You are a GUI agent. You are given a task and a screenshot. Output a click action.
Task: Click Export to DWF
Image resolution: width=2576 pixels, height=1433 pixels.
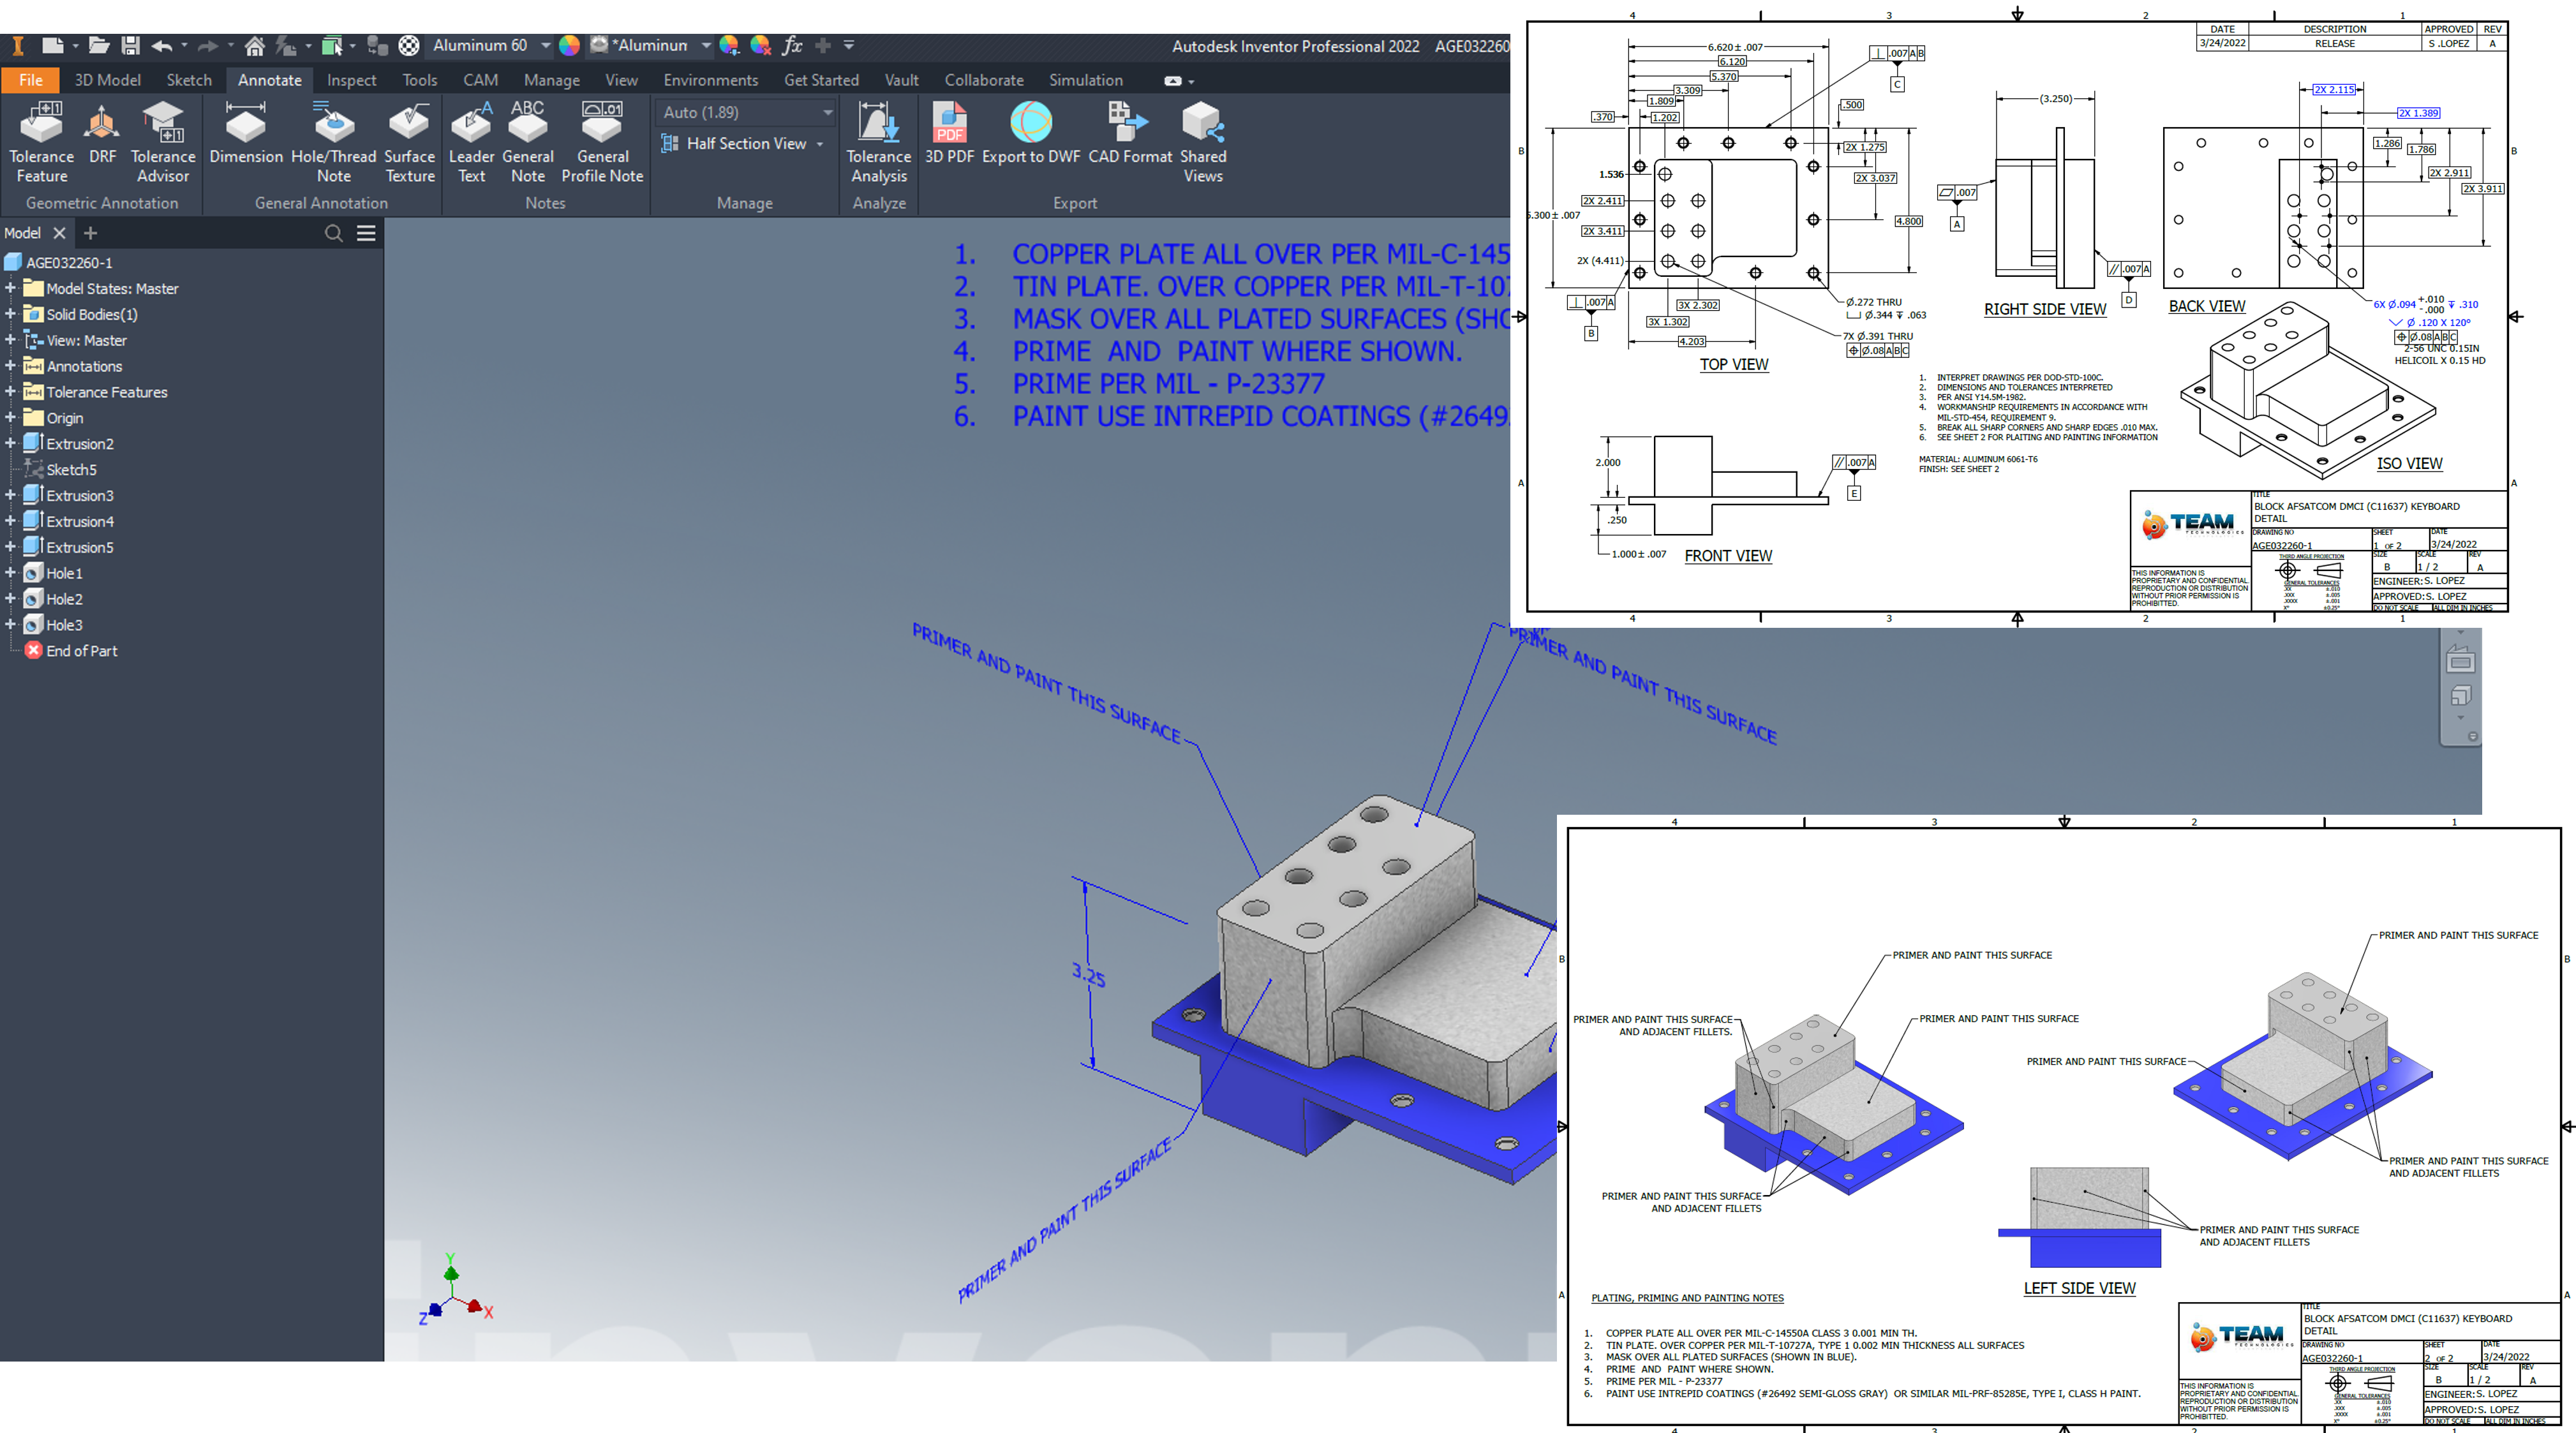(1031, 133)
